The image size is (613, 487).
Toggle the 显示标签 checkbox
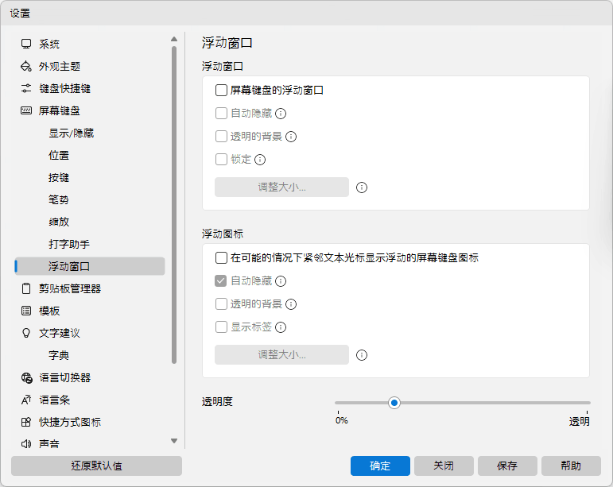pyautogui.click(x=221, y=327)
